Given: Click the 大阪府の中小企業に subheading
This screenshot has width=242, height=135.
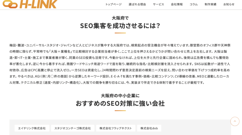Looking at the screenshot, I should 120,95.
